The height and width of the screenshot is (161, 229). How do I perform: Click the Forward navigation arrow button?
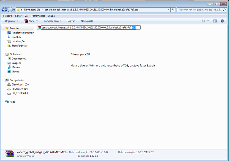coord(10,10)
